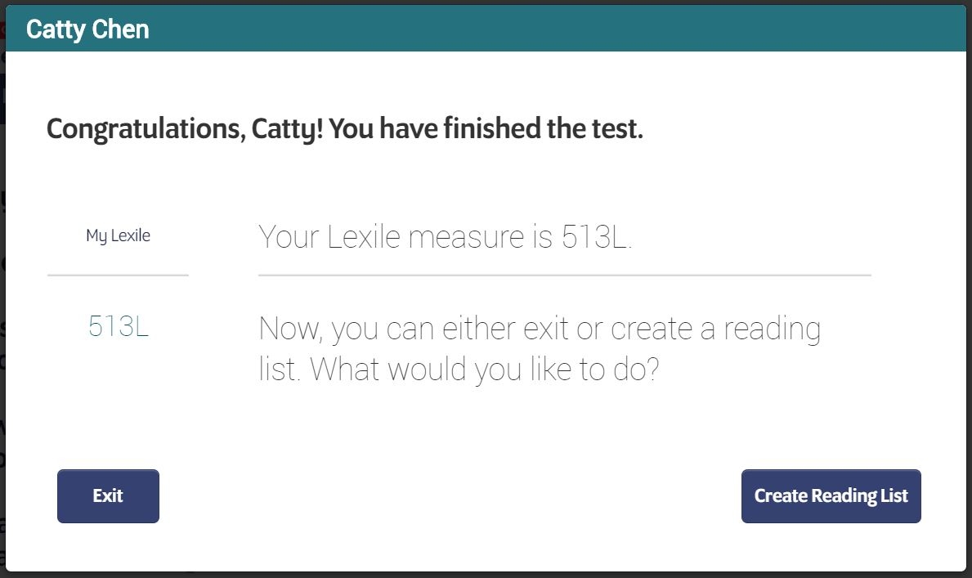
Task: Click the Exit button
Action: click(x=108, y=496)
